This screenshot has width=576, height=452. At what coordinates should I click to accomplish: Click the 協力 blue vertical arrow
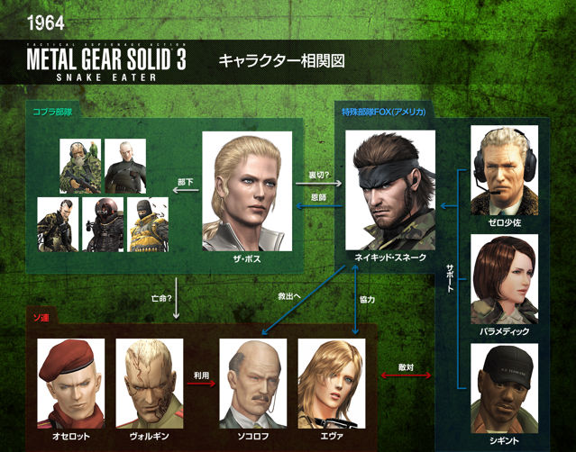coord(355,300)
